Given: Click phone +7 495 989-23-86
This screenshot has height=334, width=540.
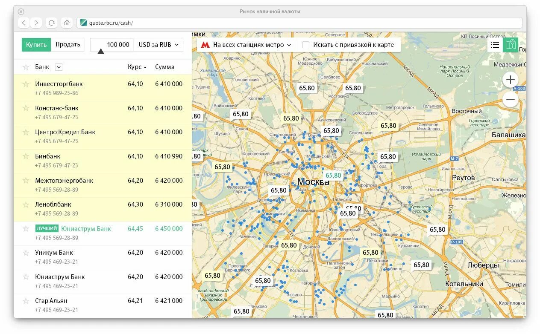Looking at the screenshot, I should (57, 93).
